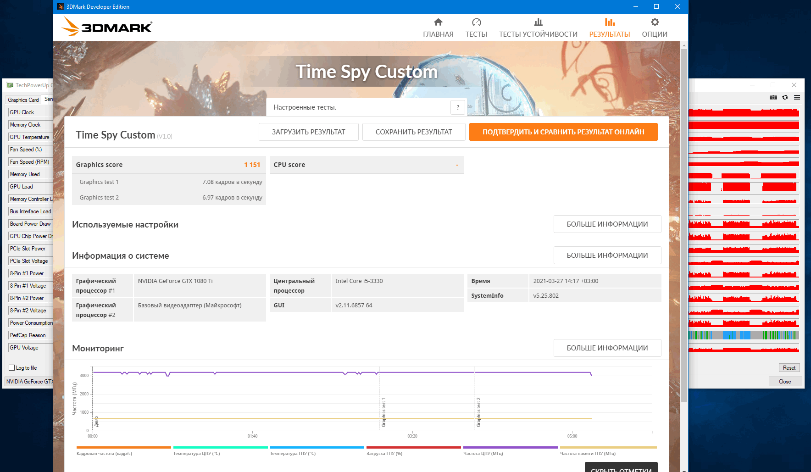Image resolution: width=811 pixels, height=472 pixels.
Task: Click Board Power Draw sensor label in GPU-Z
Action: [x=30, y=224]
